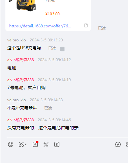Copy the 1688 product link icon

(86, 25)
